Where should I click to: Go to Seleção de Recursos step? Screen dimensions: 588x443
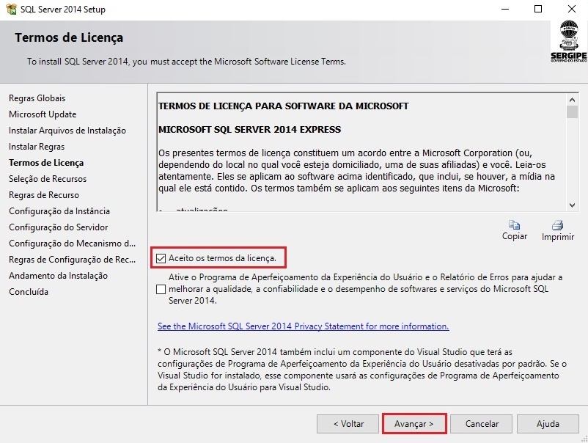click(48, 179)
